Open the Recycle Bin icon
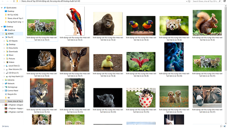This screenshot has height=128, width=227. tap(6, 94)
